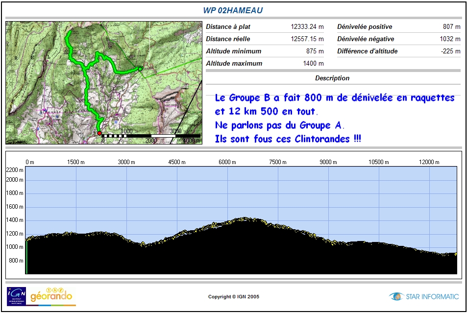
Task: Select the red start marker on map
Action: click(x=99, y=133)
